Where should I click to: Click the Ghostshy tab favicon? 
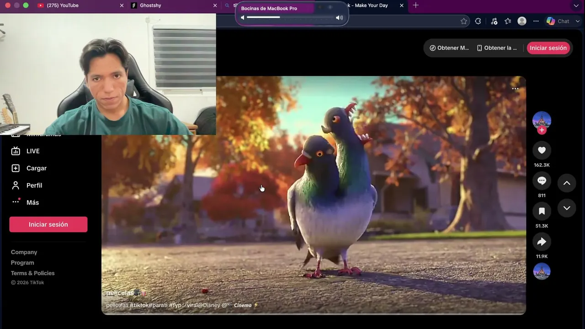point(134,5)
